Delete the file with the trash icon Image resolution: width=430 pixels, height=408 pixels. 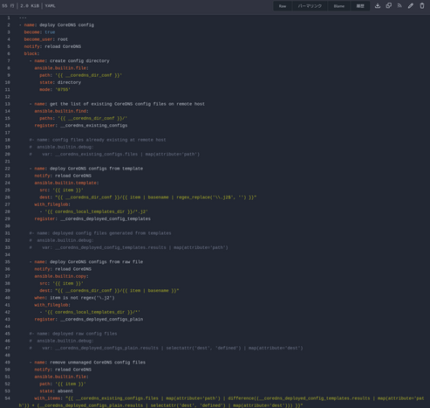click(422, 6)
